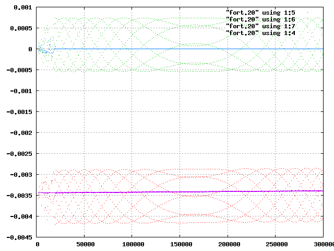Image resolution: width=334 pixels, height=251 pixels.
Task: Click x-axis label 50000
Action: click(86, 244)
